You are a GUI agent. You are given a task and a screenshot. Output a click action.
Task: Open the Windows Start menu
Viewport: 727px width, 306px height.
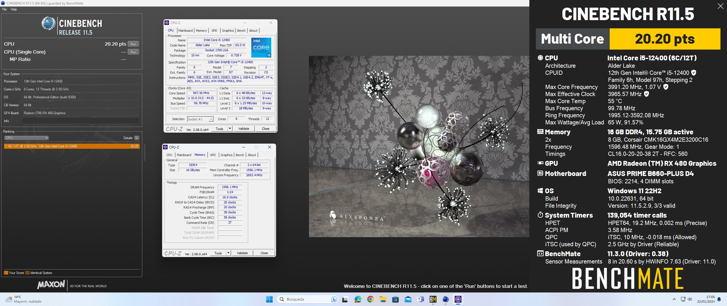tap(269, 299)
